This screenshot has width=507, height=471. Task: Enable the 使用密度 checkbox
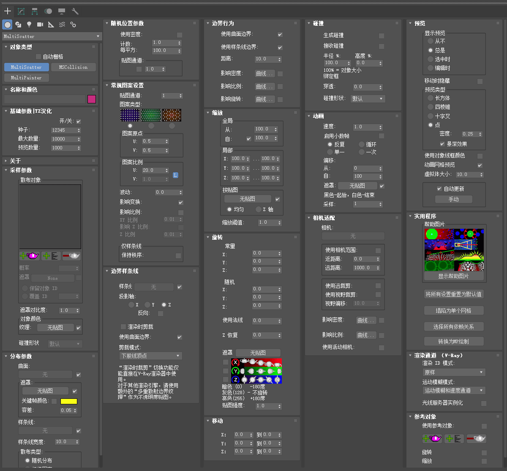point(180,35)
